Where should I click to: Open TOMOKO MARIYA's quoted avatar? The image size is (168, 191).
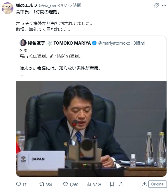[x=23, y=43]
